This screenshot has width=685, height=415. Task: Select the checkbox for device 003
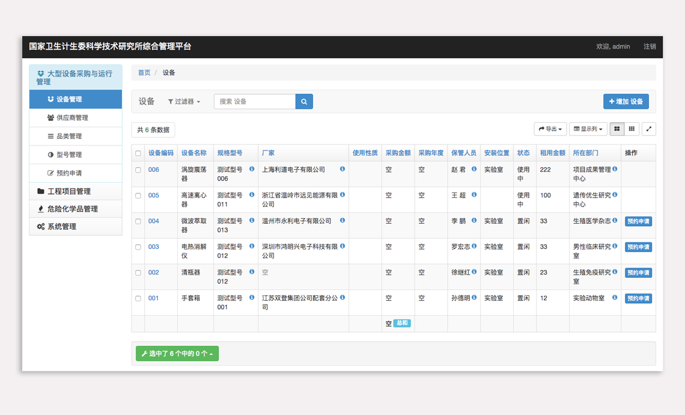coord(138,247)
